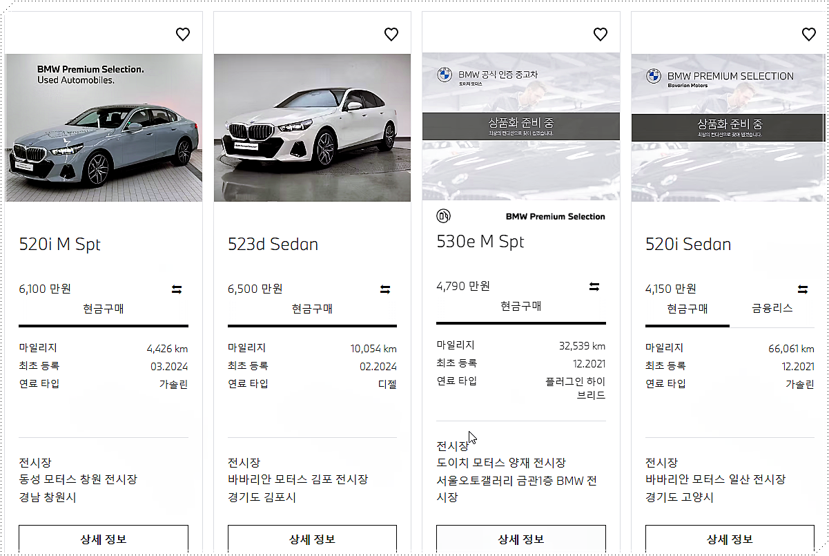The image size is (829, 556).
Task: Click location text 경기도 김포시
Action: click(262, 497)
